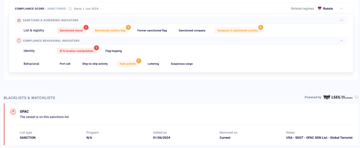Click the Russia flag regime icon

click(319, 8)
